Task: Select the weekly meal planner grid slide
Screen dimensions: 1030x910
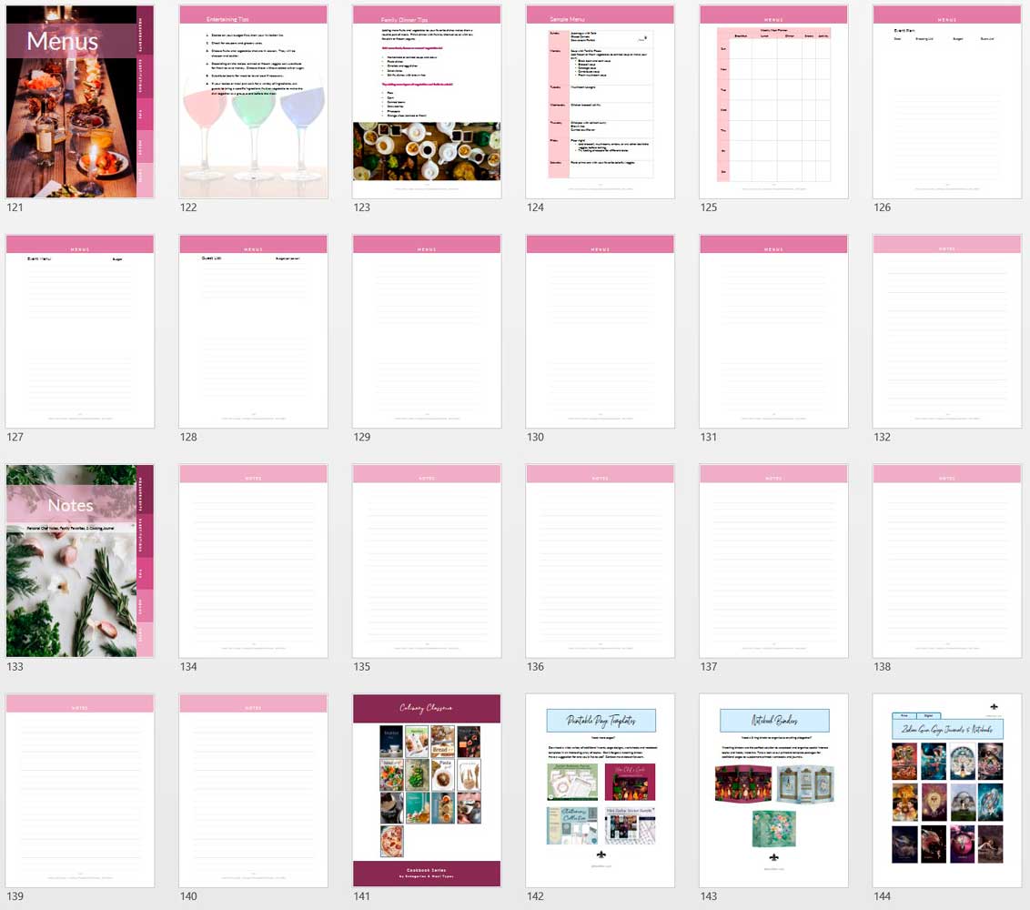Action: point(773,101)
